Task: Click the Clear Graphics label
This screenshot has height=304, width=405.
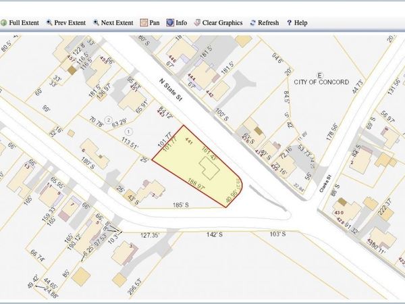Action: pos(222,23)
